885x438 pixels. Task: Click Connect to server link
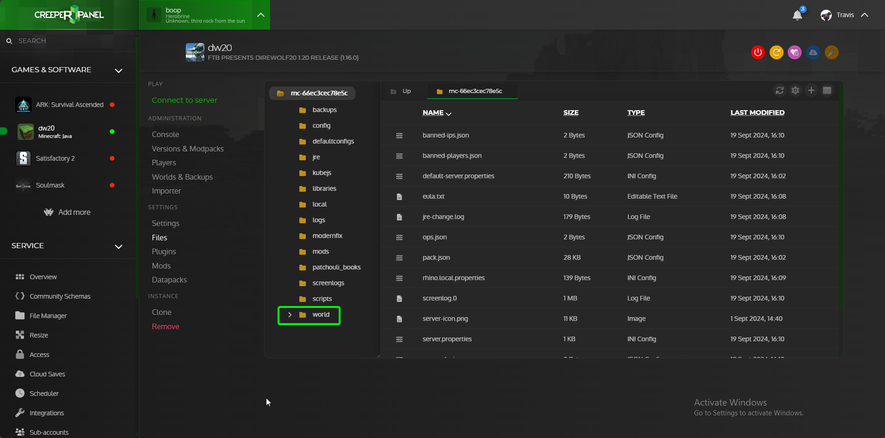point(184,100)
